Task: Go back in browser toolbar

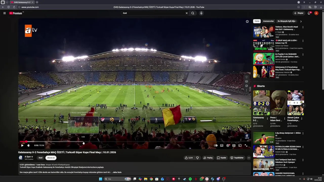Action: [x=3, y=7]
